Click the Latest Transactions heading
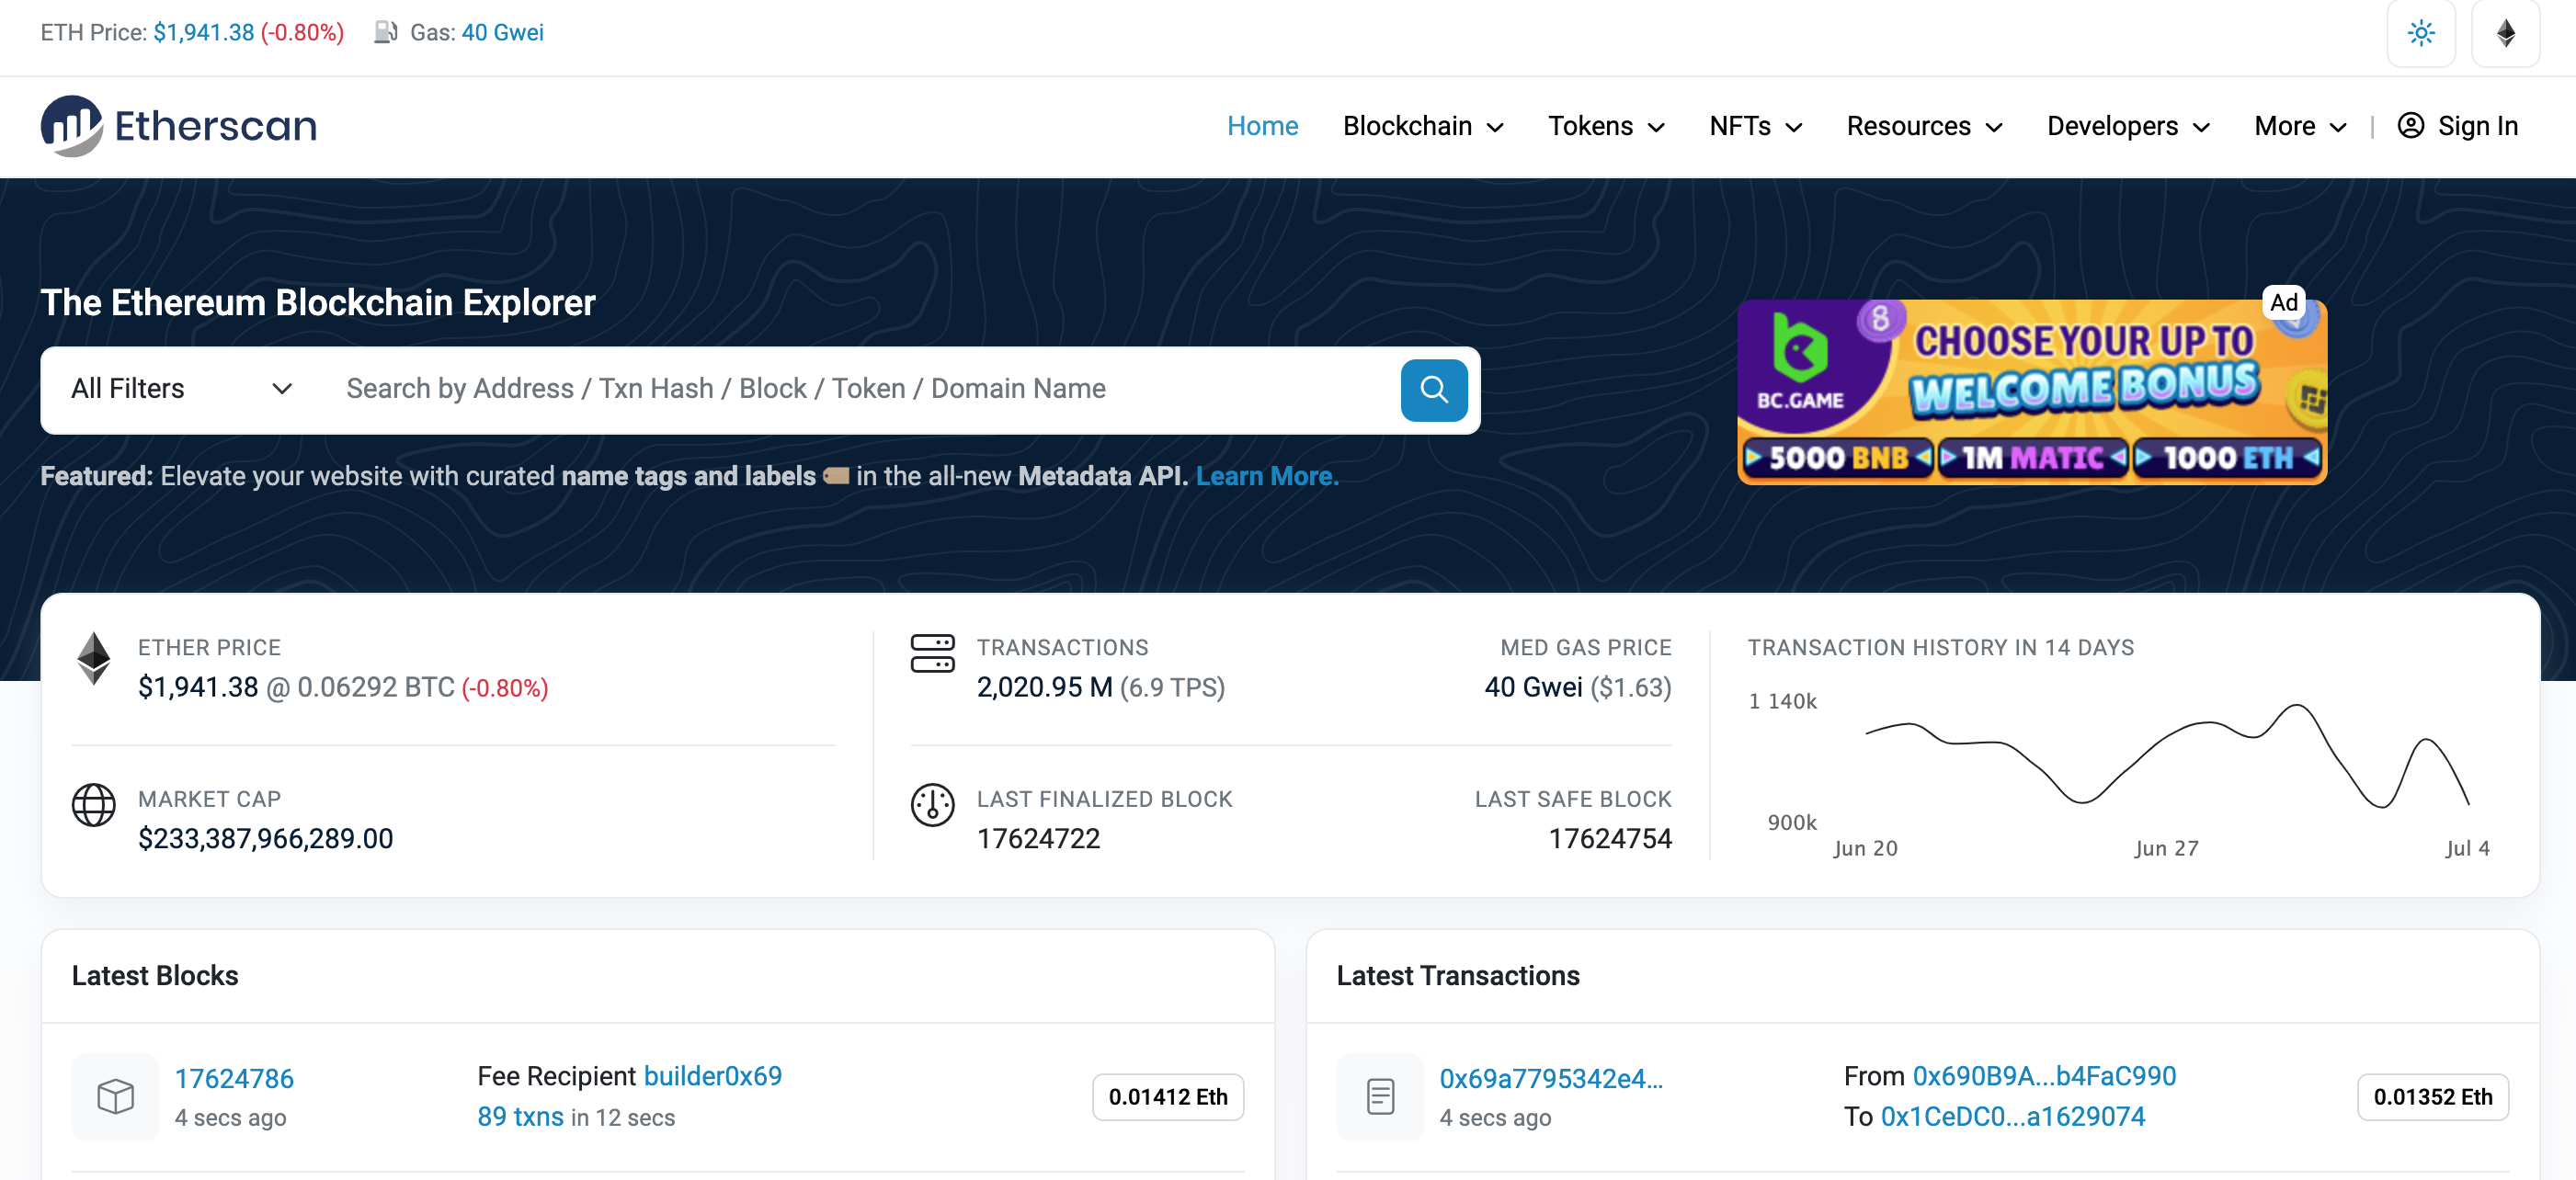This screenshot has height=1180, width=2576. tap(1458, 975)
